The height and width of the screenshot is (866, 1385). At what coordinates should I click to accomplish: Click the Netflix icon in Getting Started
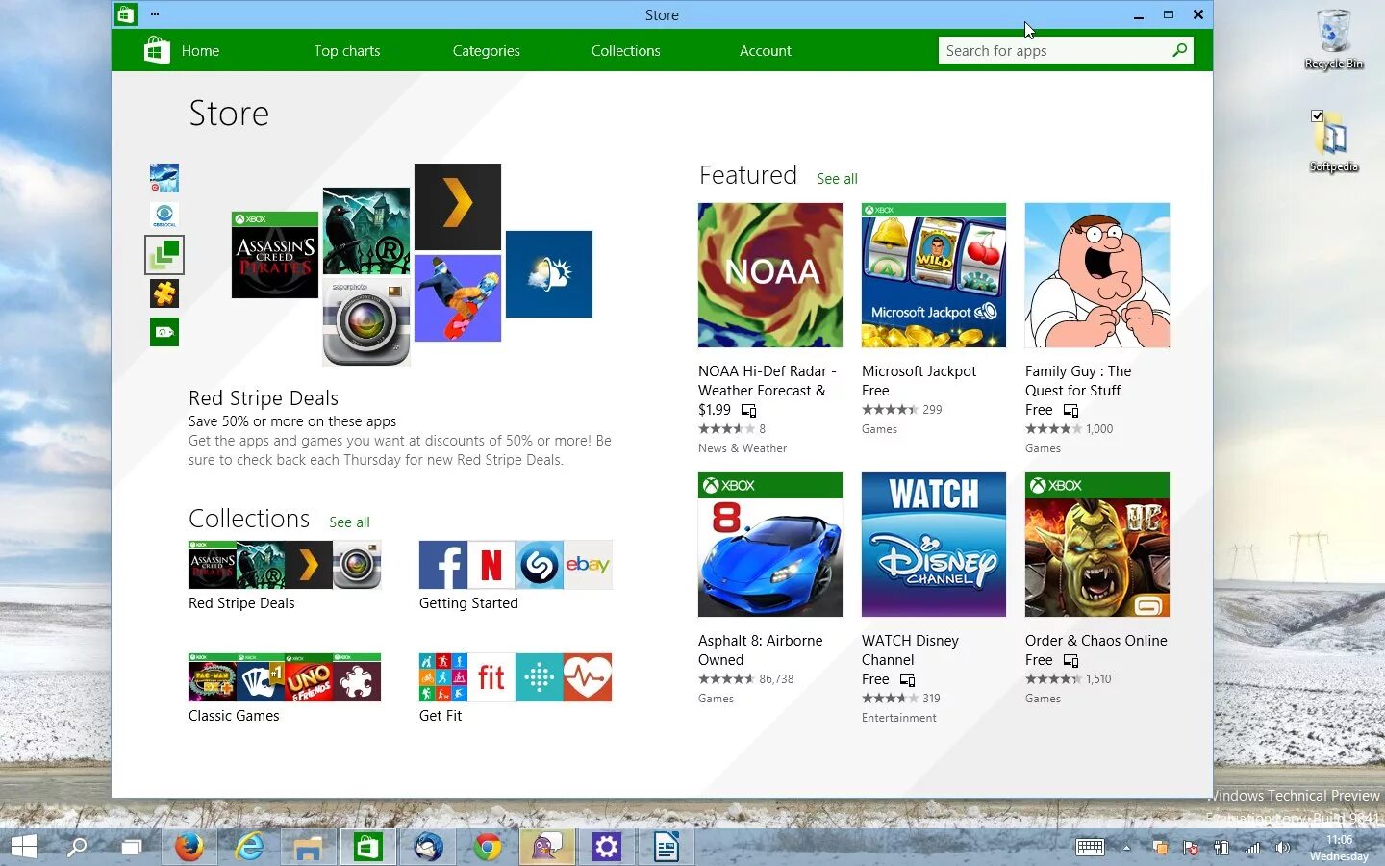click(x=491, y=565)
